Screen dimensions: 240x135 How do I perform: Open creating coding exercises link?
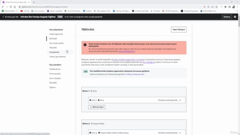[134, 74]
